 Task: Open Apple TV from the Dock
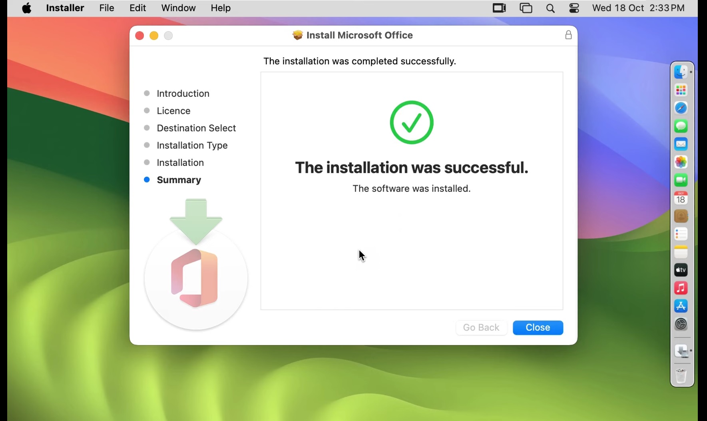coord(681,270)
